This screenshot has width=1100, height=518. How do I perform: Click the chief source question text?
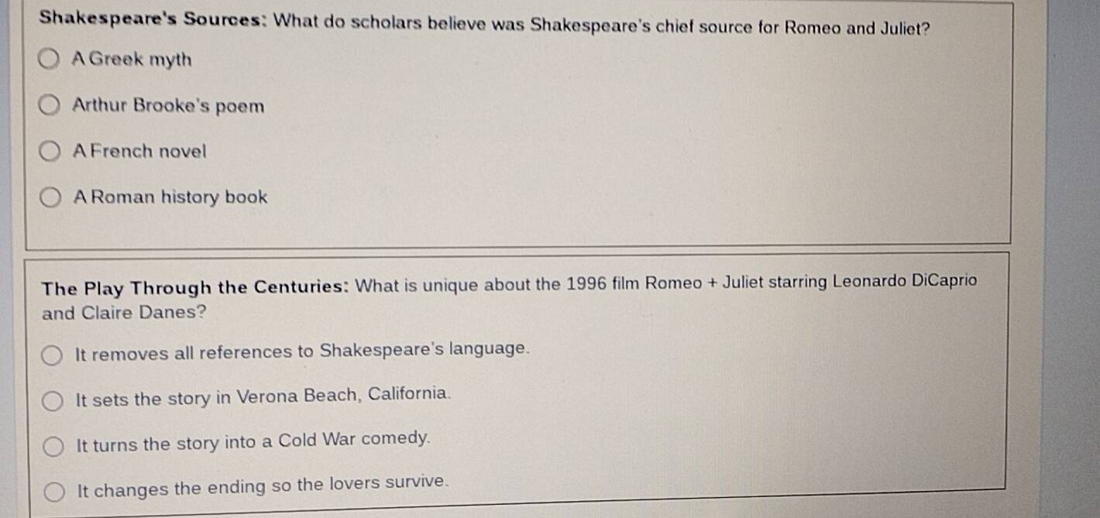tap(601, 25)
